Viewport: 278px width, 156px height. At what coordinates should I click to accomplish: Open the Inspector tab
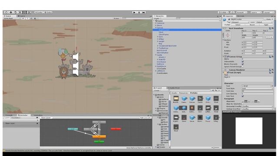pos(229,16)
